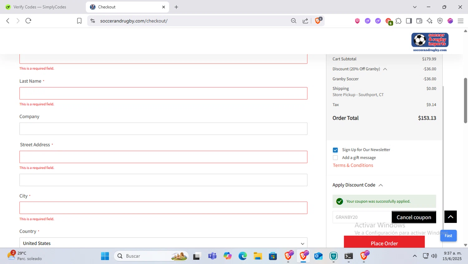
Task: Click the Order Total amount $153.13
Action: (x=427, y=118)
